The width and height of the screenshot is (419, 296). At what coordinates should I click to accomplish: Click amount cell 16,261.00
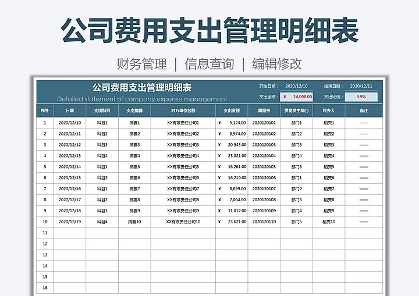(232, 167)
